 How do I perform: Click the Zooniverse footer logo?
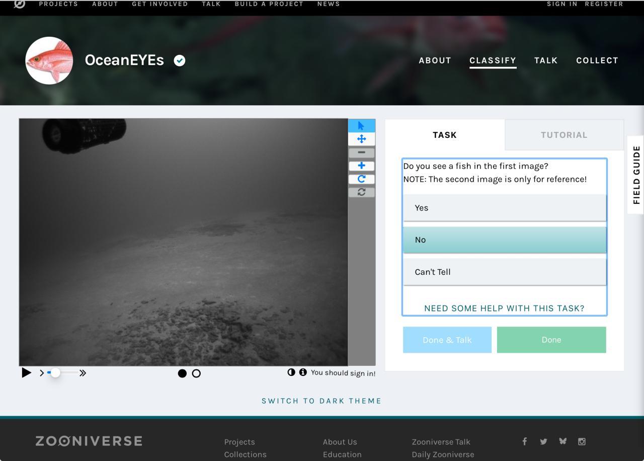click(x=89, y=441)
